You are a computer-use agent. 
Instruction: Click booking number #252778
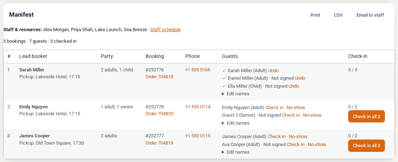click(x=155, y=107)
